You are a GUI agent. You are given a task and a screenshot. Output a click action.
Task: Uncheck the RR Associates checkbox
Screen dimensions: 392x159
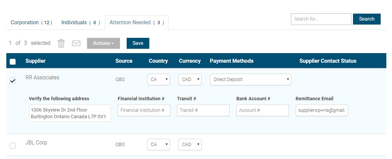(13, 81)
